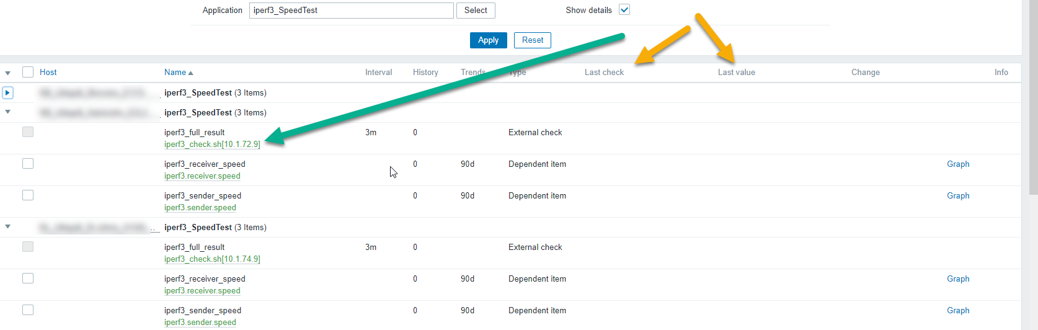Toggle the expand-all triangle in table header
Viewport: 1038px width, 330px height.
7,73
